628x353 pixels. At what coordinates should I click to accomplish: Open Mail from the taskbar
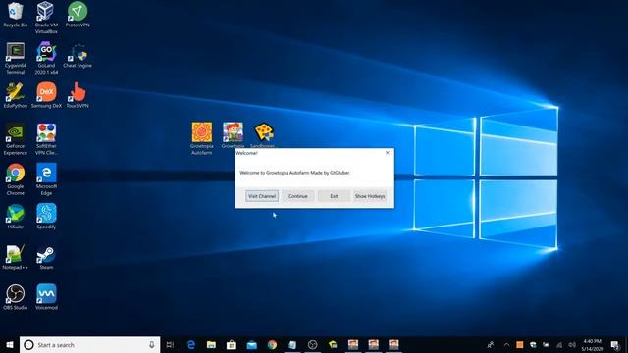pyautogui.click(x=251, y=344)
